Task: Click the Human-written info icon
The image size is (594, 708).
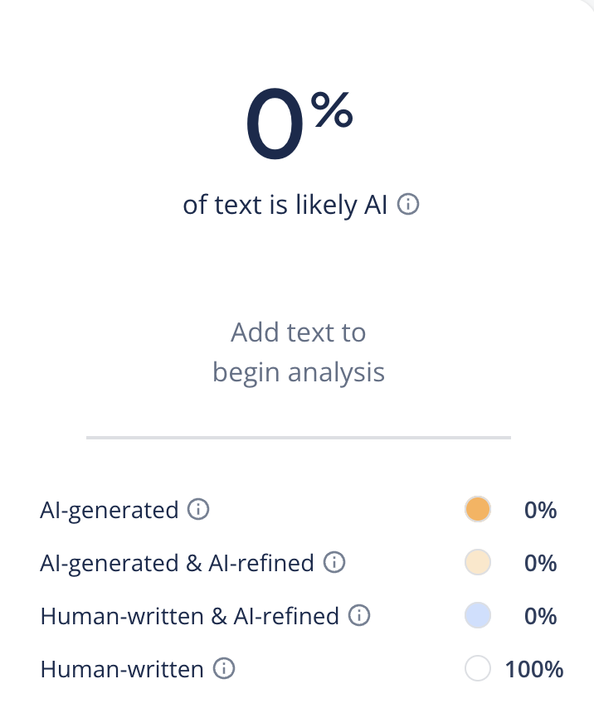Action: coord(224,668)
